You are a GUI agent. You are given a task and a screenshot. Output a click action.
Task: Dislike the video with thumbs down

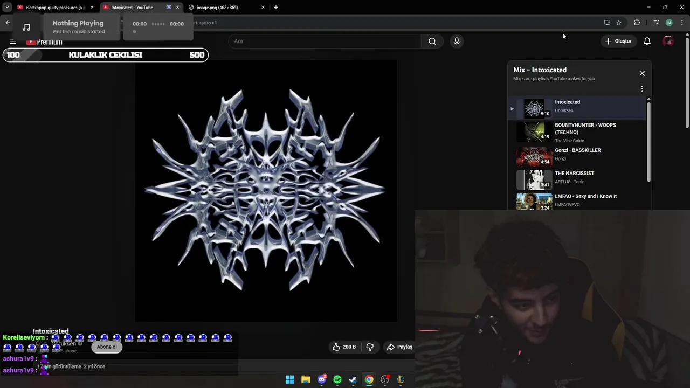tap(370, 347)
